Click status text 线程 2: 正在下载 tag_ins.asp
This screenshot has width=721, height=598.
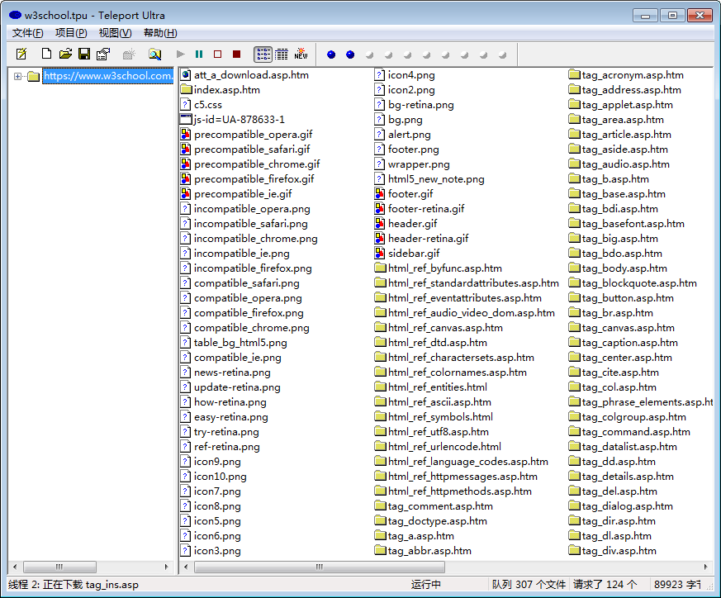[x=74, y=585]
